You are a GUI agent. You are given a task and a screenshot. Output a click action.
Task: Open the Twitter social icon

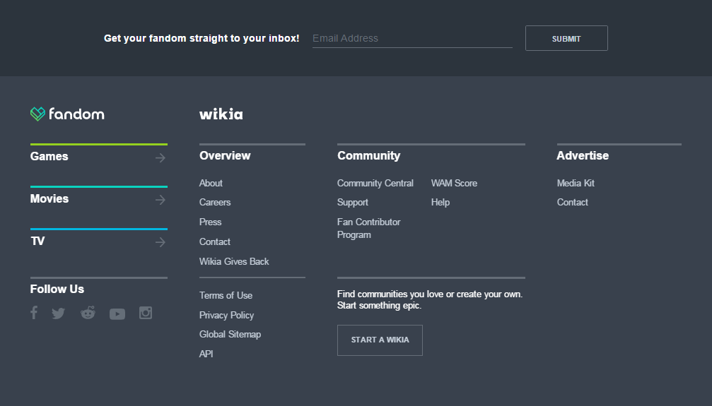58,314
